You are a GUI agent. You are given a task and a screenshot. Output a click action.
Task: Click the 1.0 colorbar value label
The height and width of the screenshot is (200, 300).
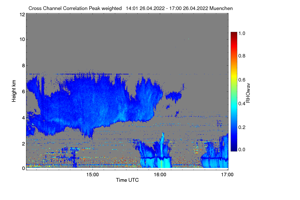coord(242,33)
